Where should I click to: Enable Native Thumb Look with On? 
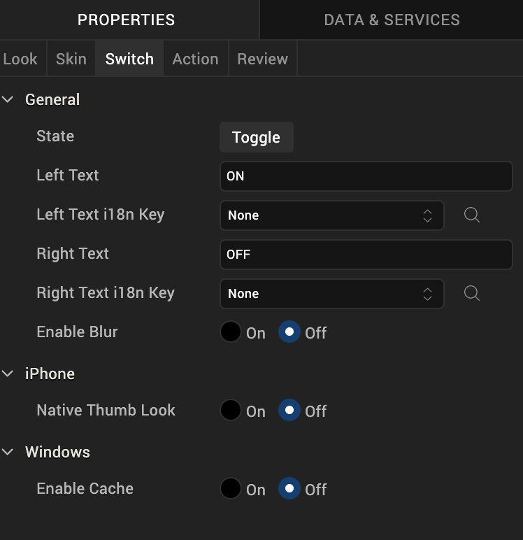click(231, 411)
